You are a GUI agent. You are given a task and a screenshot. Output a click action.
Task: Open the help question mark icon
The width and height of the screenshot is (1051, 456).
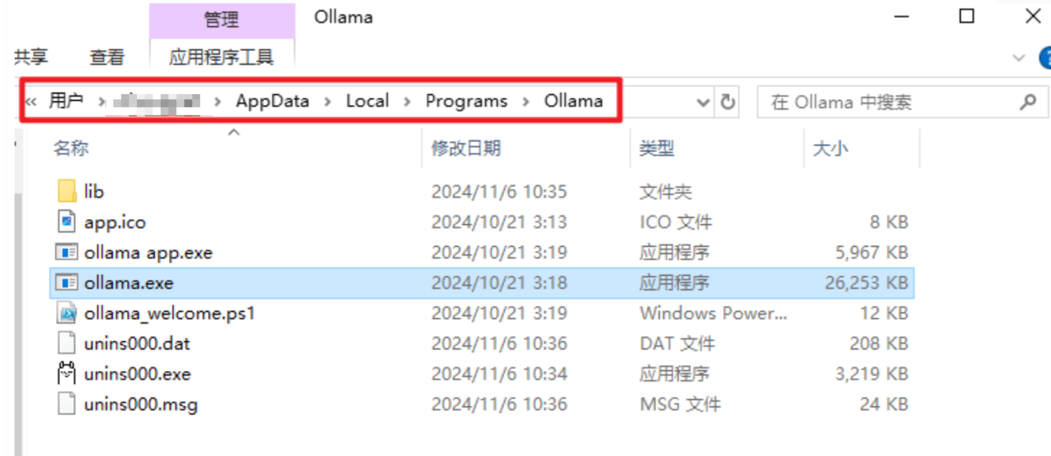pyautogui.click(x=1045, y=57)
